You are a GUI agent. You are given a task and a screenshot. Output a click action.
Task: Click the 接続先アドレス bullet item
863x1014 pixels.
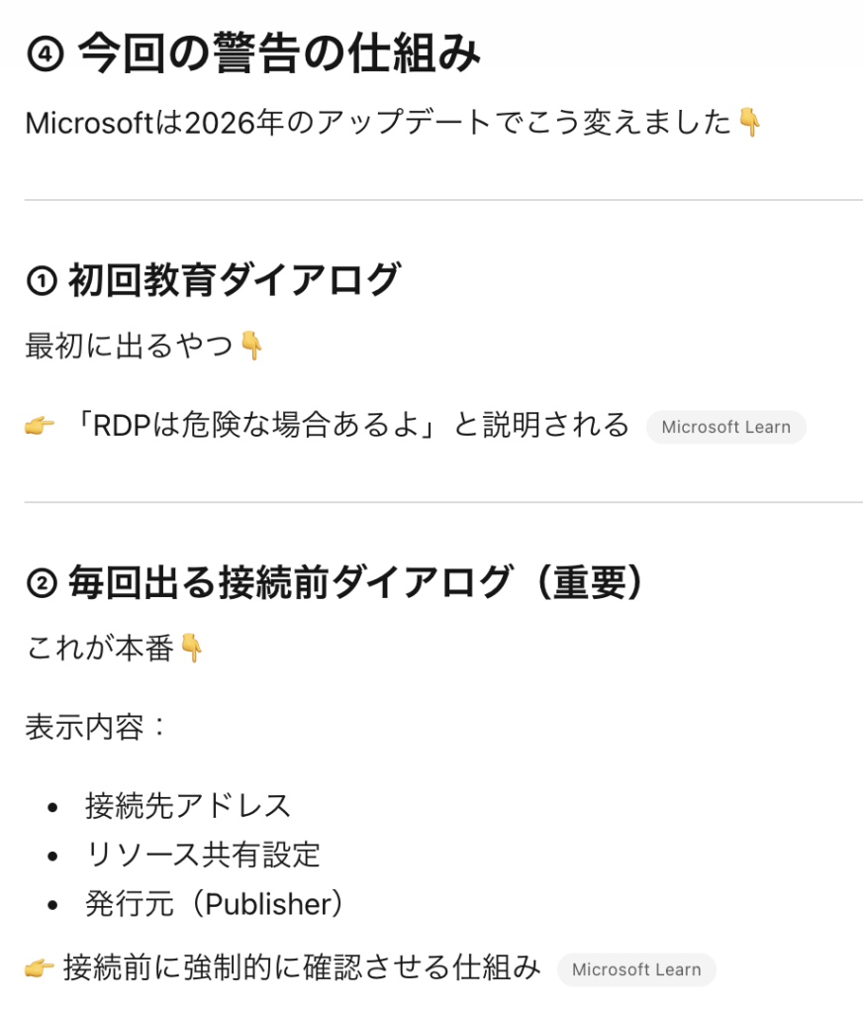coord(188,805)
